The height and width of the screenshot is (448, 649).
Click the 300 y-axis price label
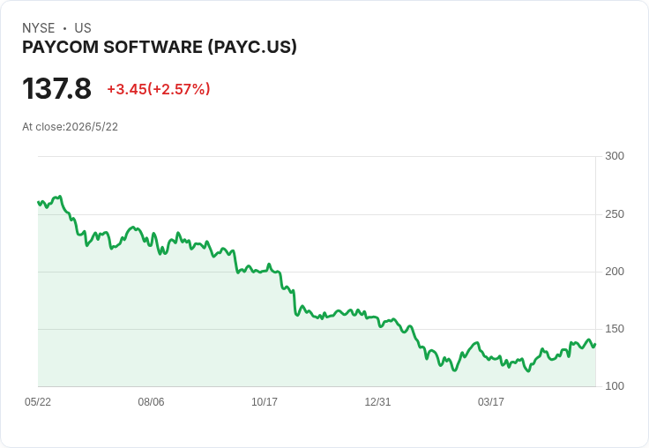[615, 156]
